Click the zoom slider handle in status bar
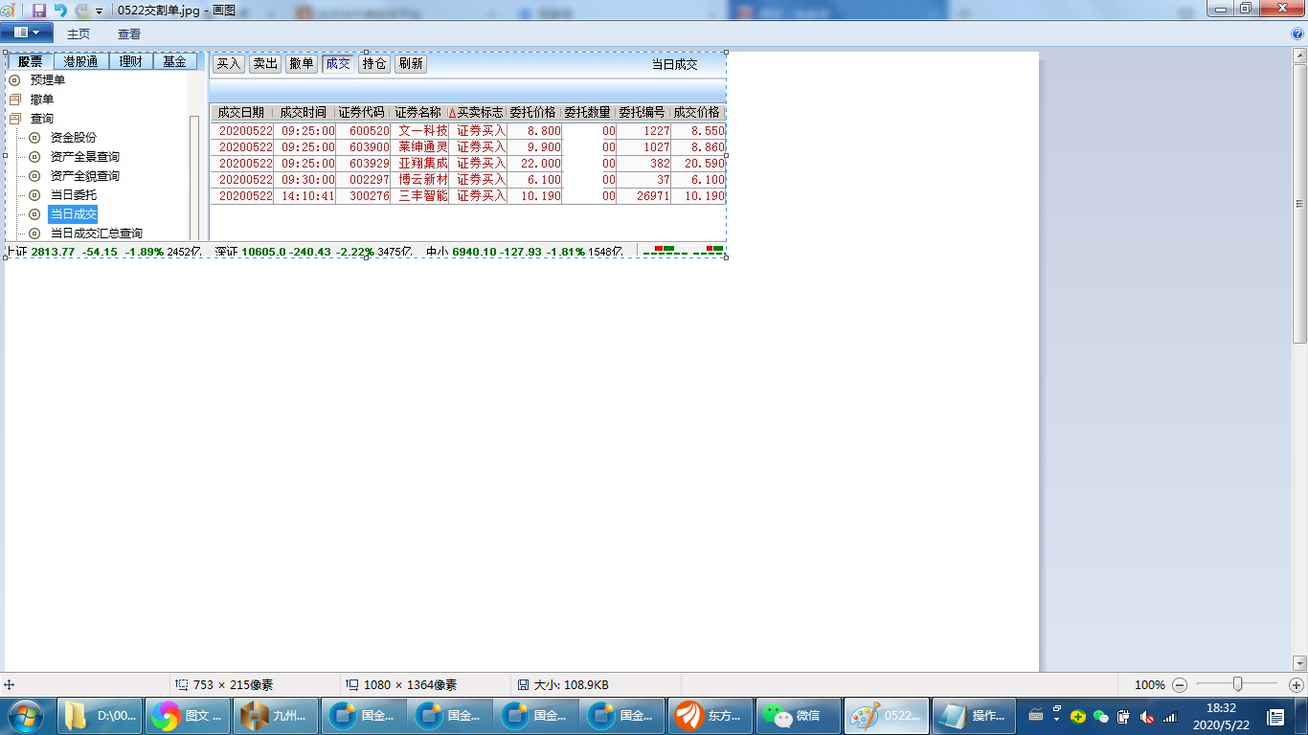Screen dimensions: 1308x735 (x=1238, y=684)
